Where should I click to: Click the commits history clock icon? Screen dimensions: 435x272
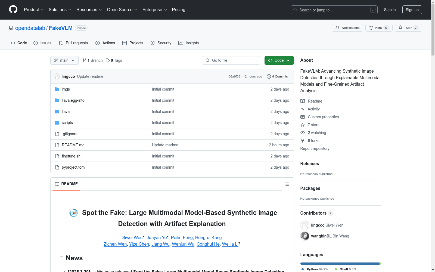click(269, 76)
